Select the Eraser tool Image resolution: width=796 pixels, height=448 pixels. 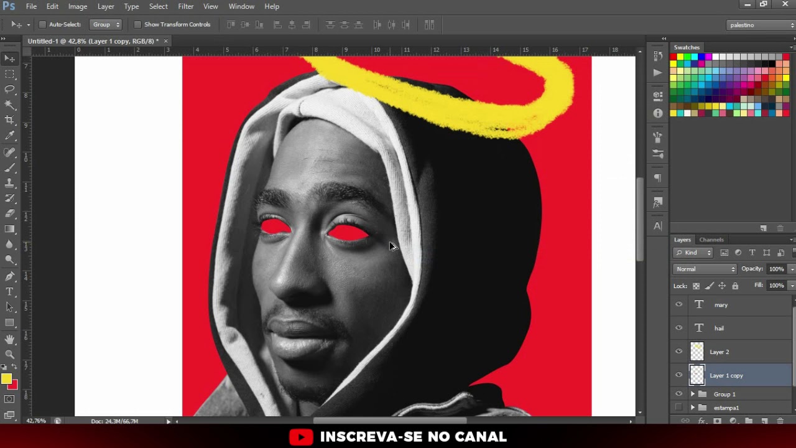pos(10,213)
